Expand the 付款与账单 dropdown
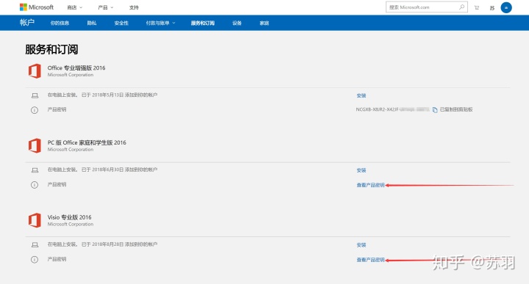The height and width of the screenshot is (284, 529). pos(161,23)
